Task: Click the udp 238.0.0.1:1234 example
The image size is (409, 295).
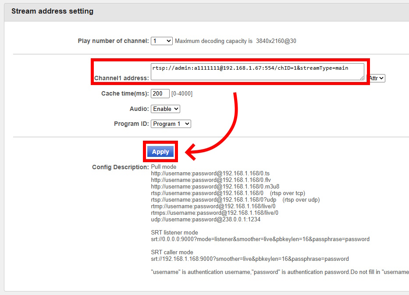Action: click(206, 220)
